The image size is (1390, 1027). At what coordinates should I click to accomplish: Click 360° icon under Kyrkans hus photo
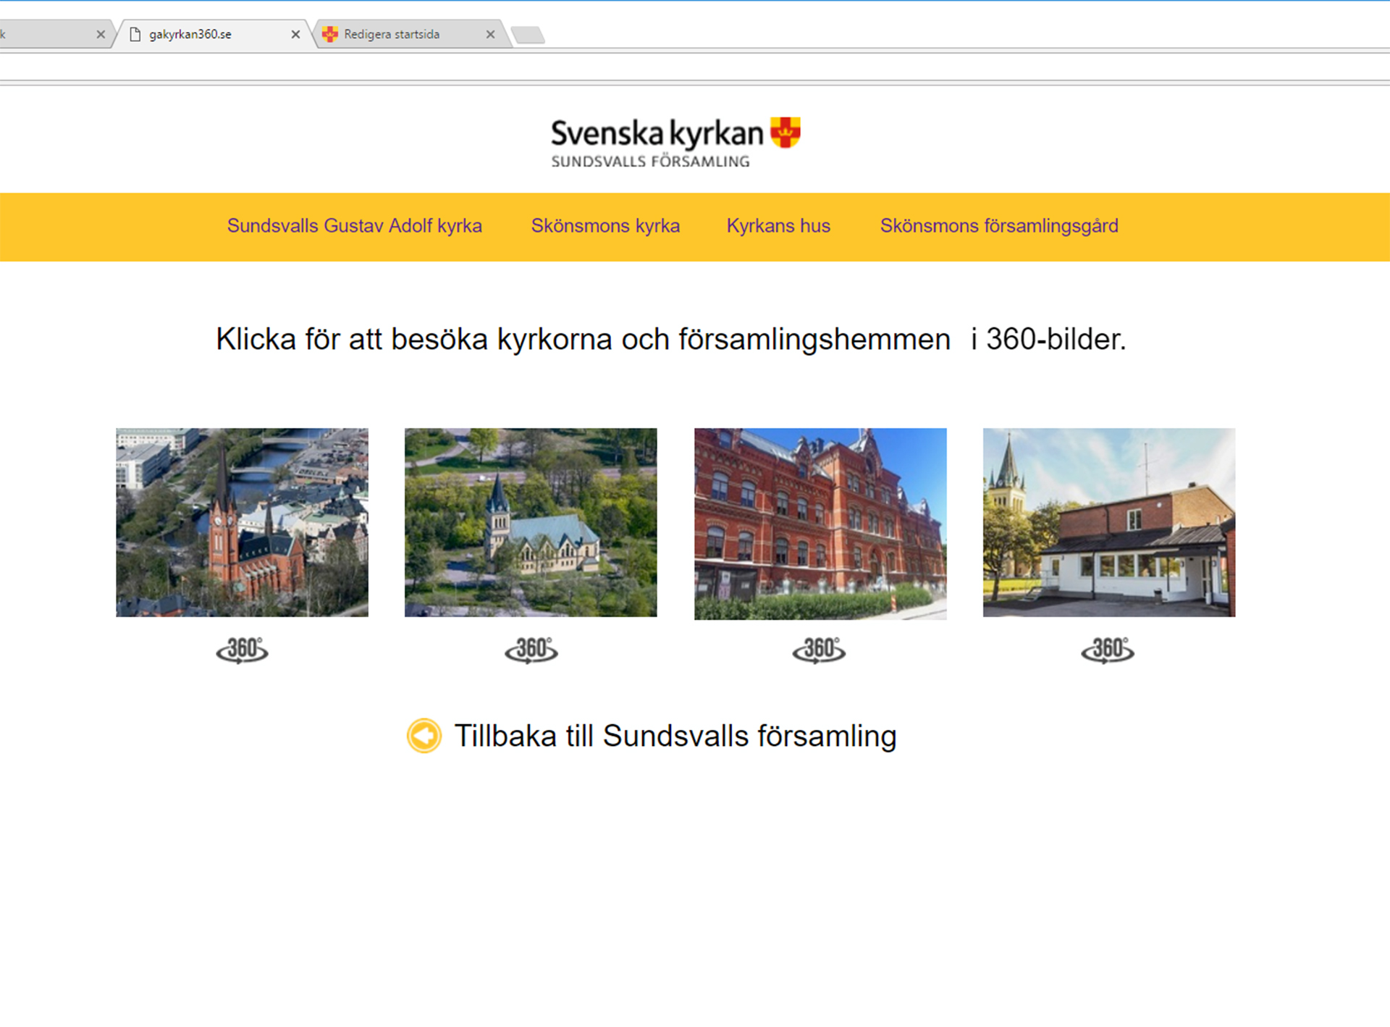click(x=819, y=650)
